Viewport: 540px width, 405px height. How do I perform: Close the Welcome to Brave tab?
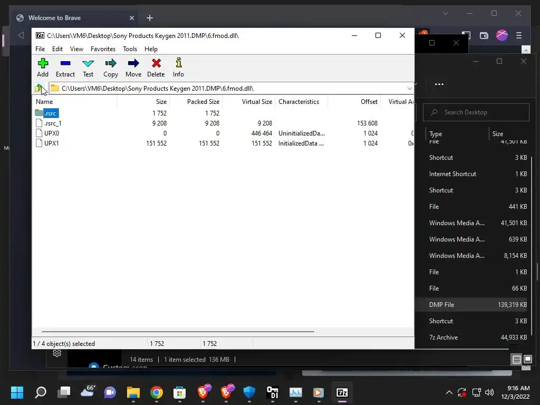pyautogui.click(x=131, y=18)
